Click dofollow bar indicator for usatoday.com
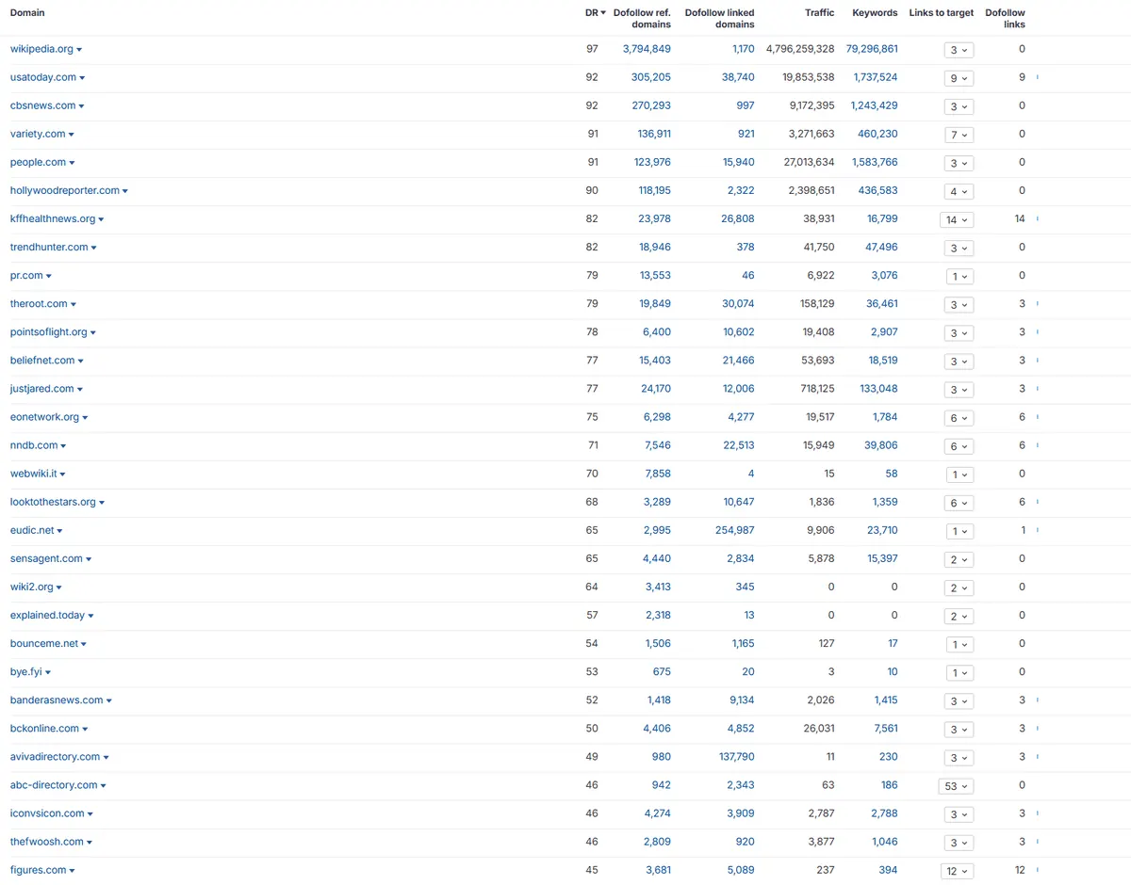The image size is (1131, 885). click(1038, 77)
